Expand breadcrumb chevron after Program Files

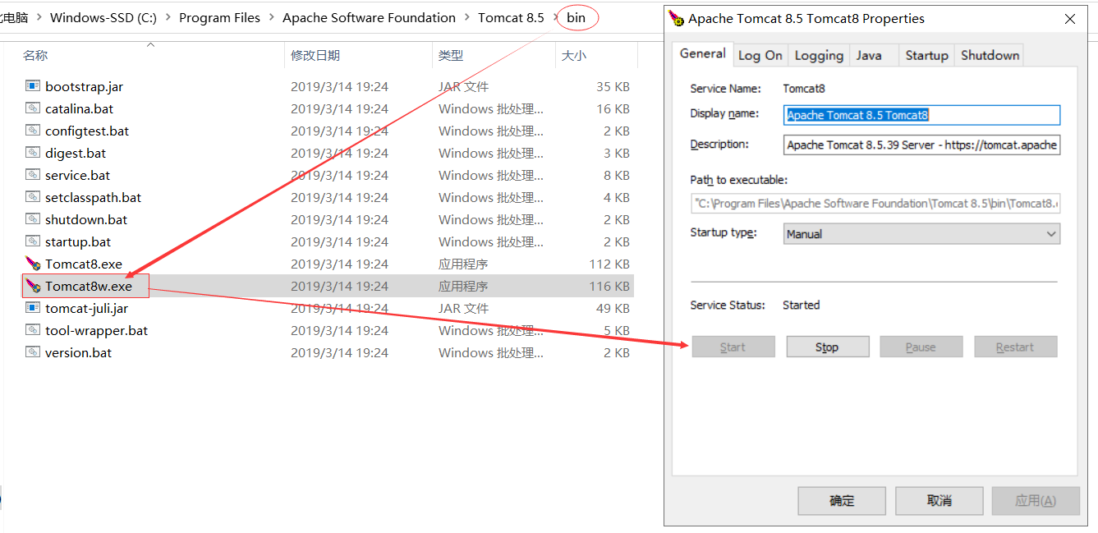click(x=271, y=18)
